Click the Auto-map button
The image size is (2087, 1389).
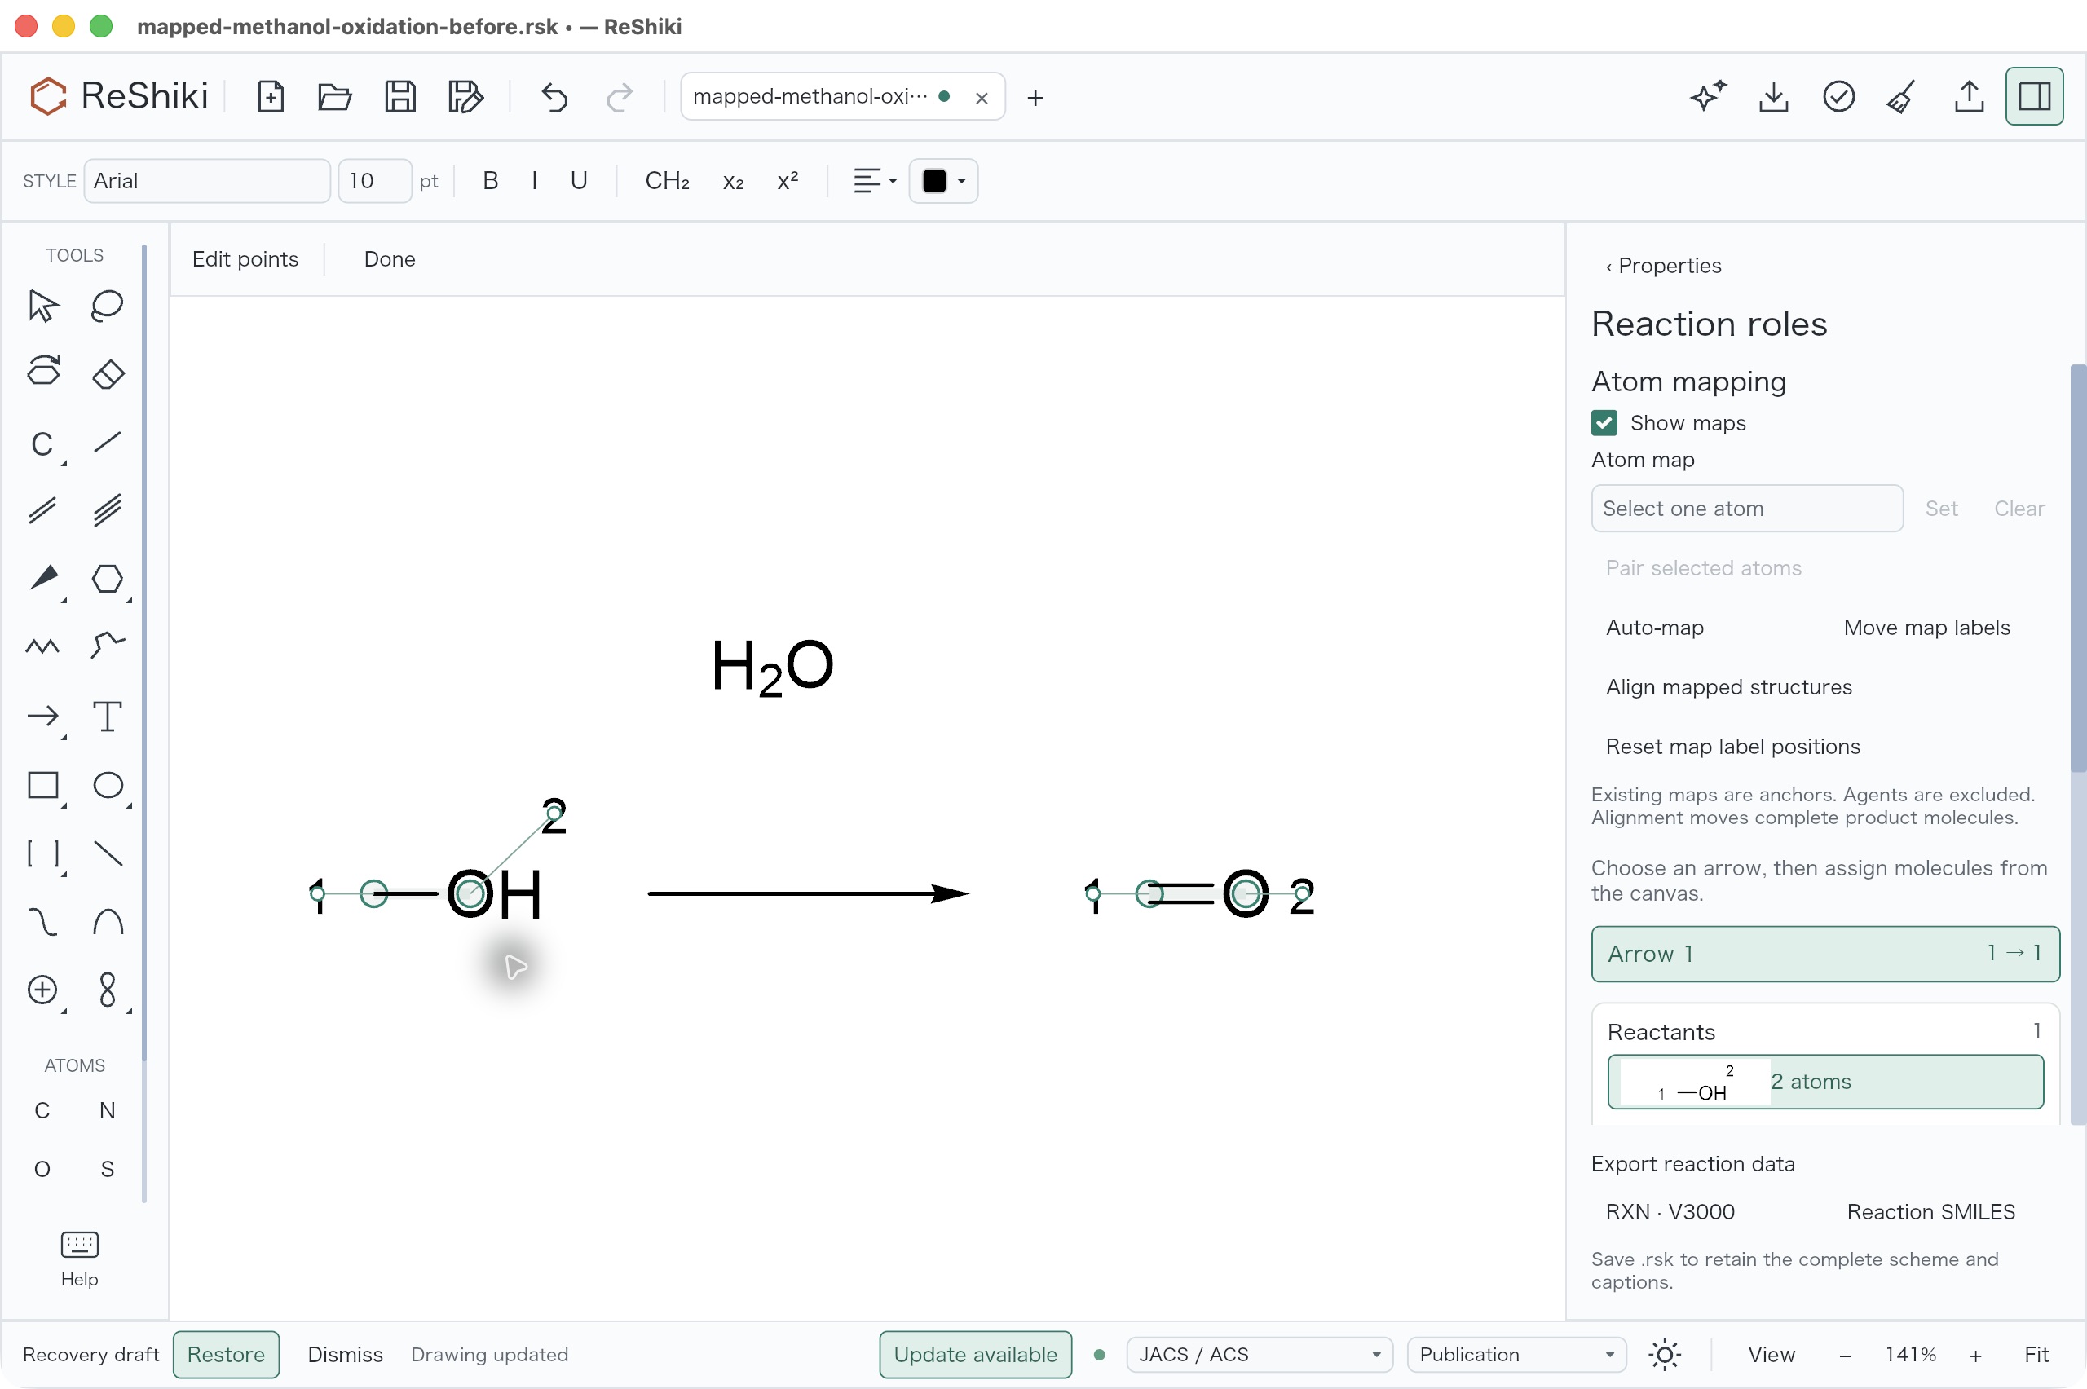click(x=1655, y=627)
